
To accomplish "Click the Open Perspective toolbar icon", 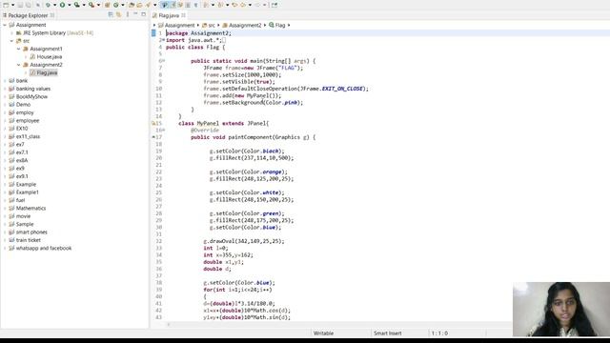I will click(274, 5).
